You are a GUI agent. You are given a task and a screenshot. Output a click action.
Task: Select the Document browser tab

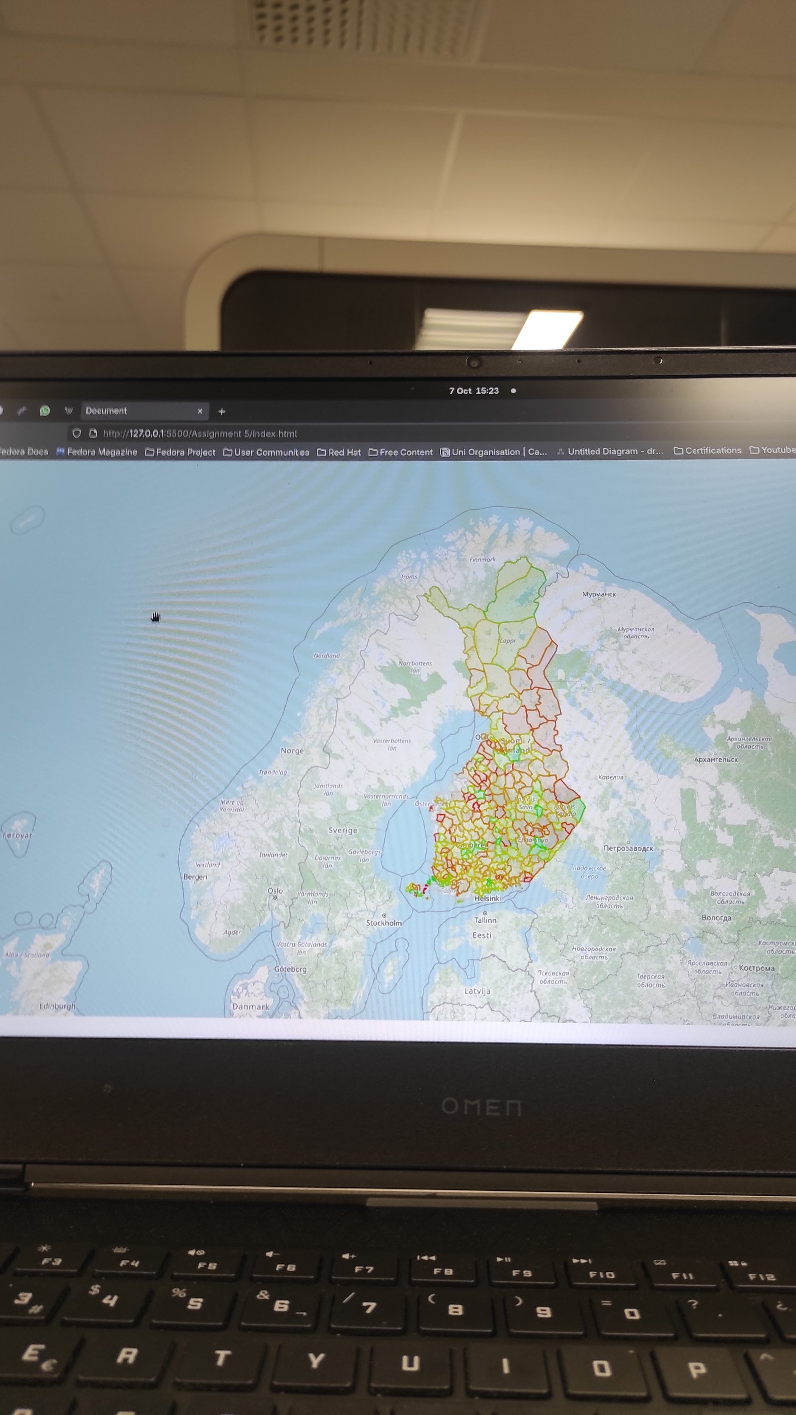click(145, 411)
